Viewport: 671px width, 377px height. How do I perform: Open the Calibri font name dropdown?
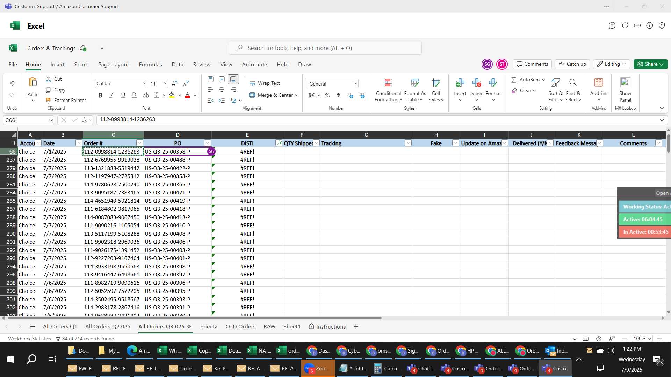pos(144,83)
